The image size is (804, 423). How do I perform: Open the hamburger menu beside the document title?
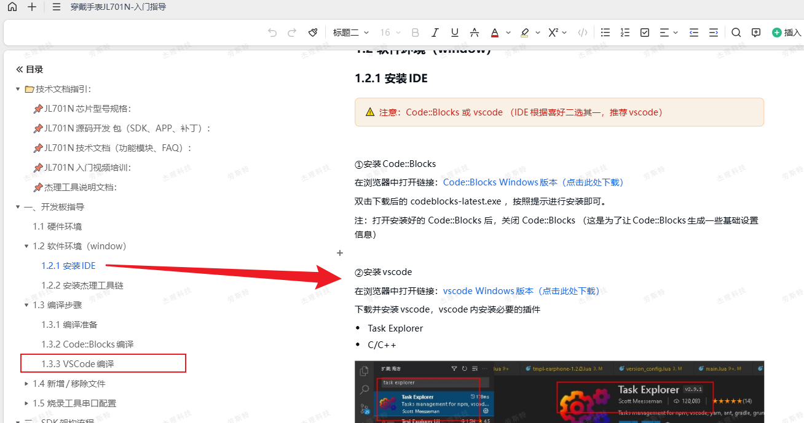pos(57,7)
